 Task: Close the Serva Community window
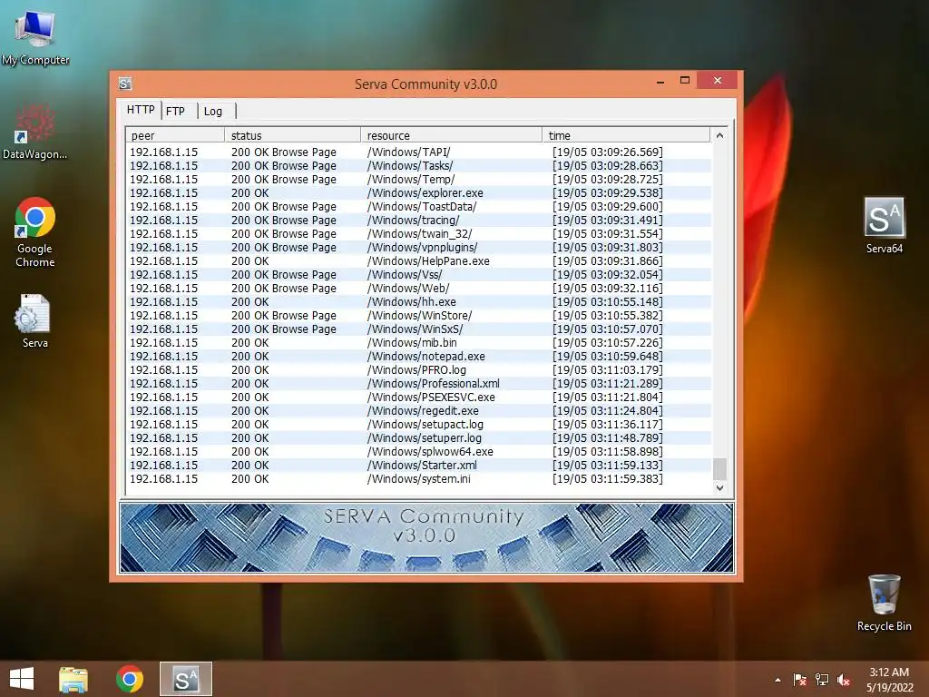(x=718, y=80)
